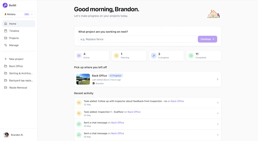The image size is (258, 141).
Task: Click the 3 In progress stat card
Action: click(x=166, y=56)
